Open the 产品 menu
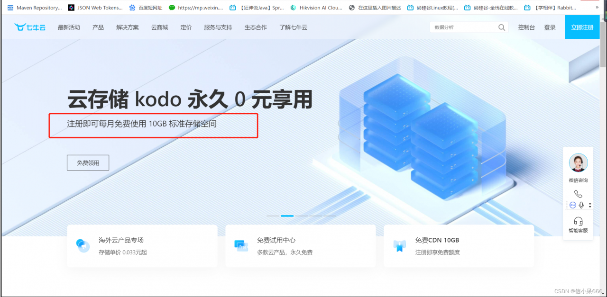Image resolution: width=607 pixels, height=297 pixels. pos(98,27)
